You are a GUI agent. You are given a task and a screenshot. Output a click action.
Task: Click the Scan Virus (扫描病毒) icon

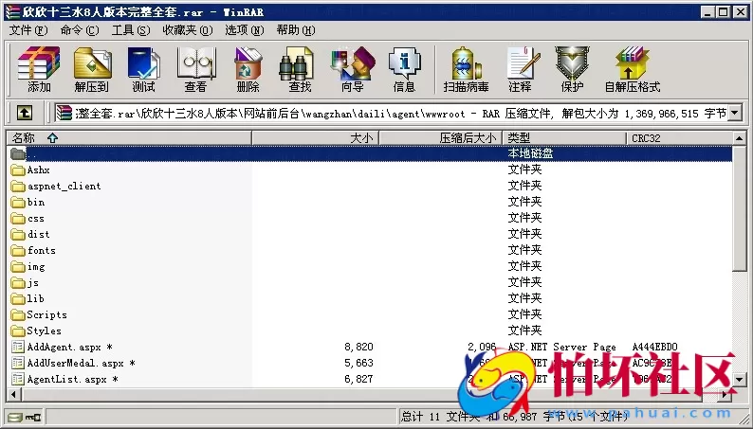(x=466, y=69)
